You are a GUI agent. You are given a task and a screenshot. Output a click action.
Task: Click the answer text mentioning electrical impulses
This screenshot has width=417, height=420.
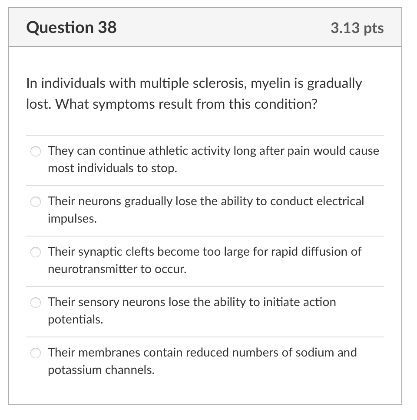[x=206, y=210]
